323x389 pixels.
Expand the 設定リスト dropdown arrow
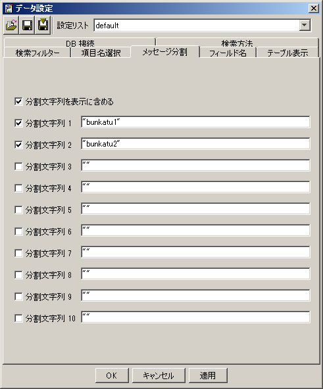305,25
